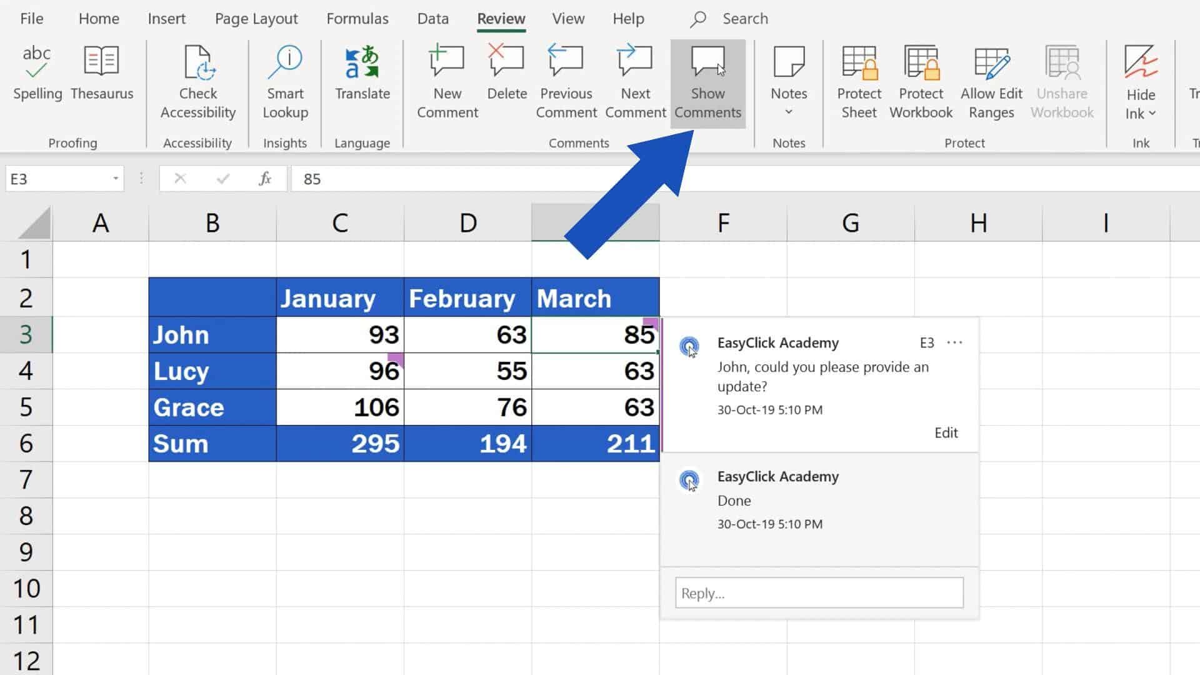Click the Translate icon
Image resolution: width=1200 pixels, height=675 pixels.
click(x=362, y=62)
